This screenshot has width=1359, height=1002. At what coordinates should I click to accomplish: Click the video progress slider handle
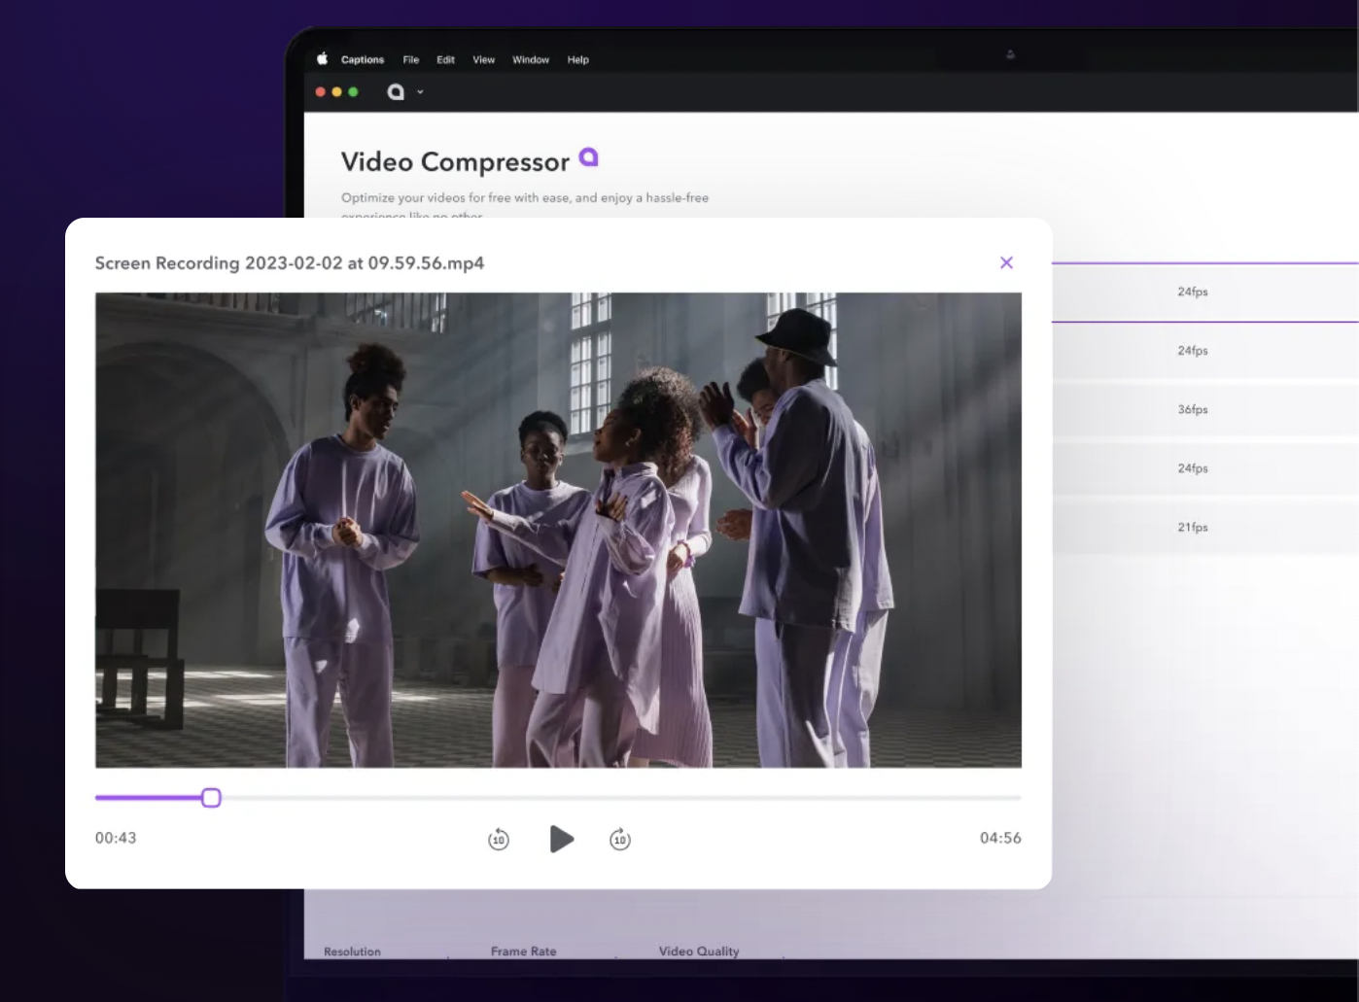pyautogui.click(x=211, y=798)
